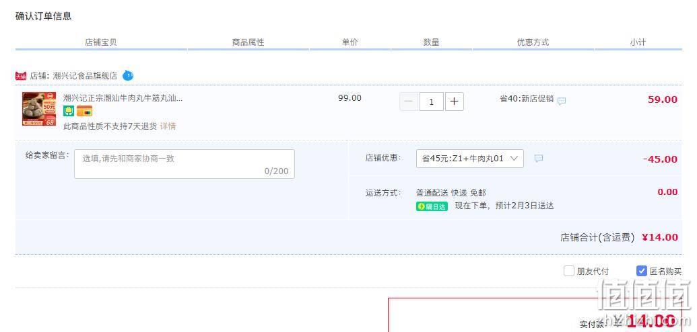This screenshot has height=332, width=697.
Task: Open store link 潮兴记食品旗舰店
Action: click(85, 76)
